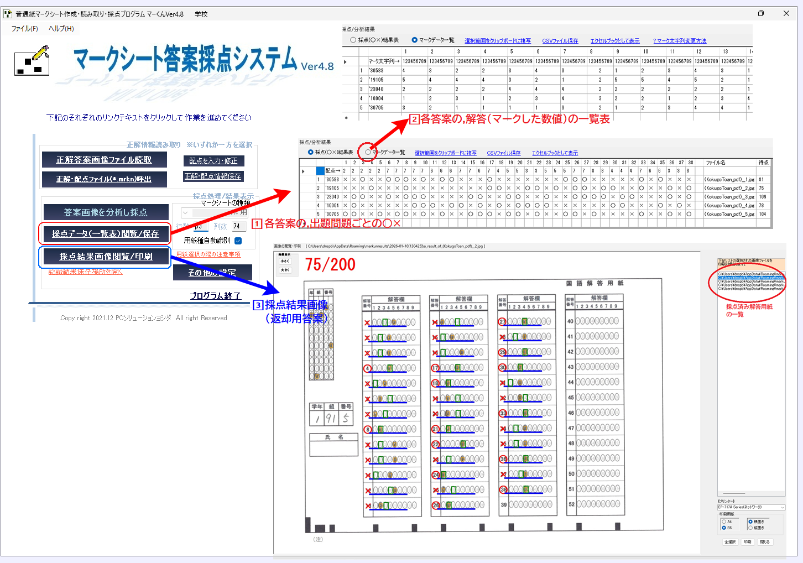The width and height of the screenshot is (803, 563).
Task: Choose the 縦置き orientation radio button
Action: point(750,528)
